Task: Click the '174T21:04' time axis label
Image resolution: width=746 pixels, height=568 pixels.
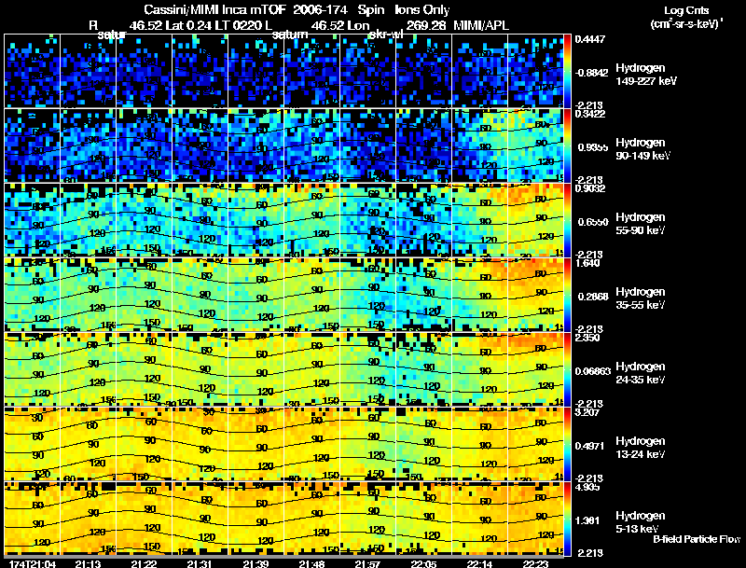Action: 33,563
